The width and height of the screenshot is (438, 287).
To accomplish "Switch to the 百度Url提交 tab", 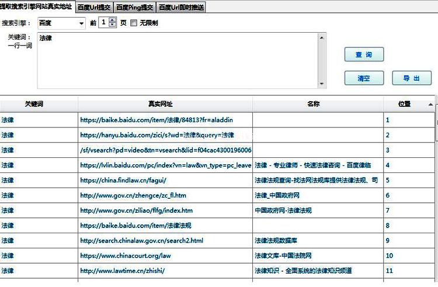I will [94, 8].
